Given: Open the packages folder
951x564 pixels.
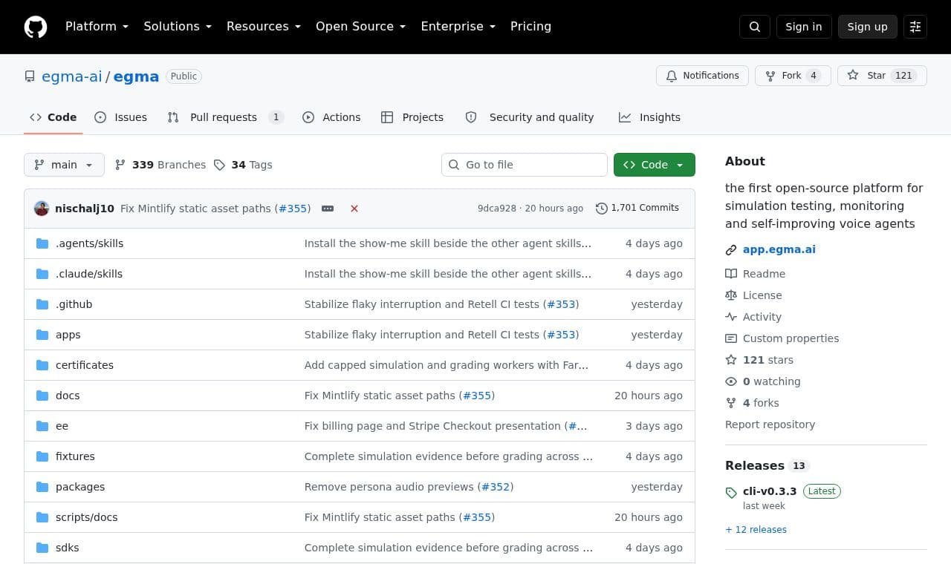Looking at the screenshot, I should [80, 487].
